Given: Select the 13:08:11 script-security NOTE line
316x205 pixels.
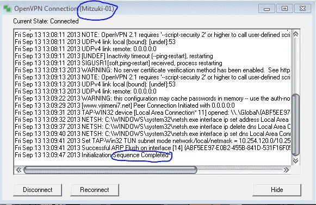Looking at the screenshot, I should point(152,35).
